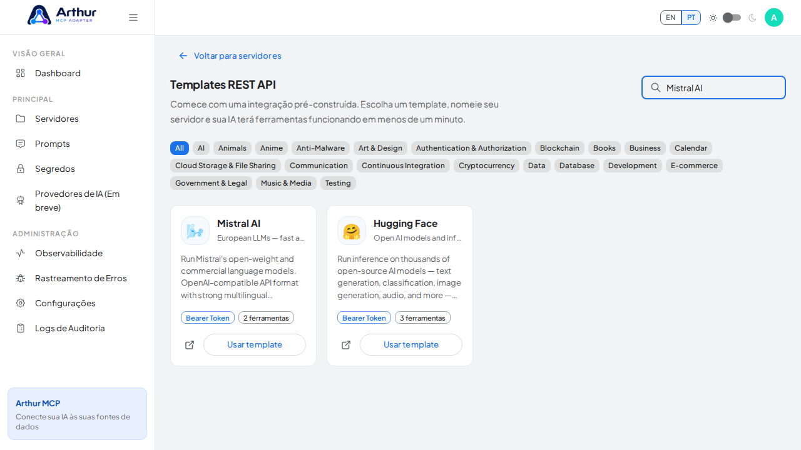This screenshot has width=801, height=450.
Task: Filter templates by Anime category
Action: [x=272, y=148]
